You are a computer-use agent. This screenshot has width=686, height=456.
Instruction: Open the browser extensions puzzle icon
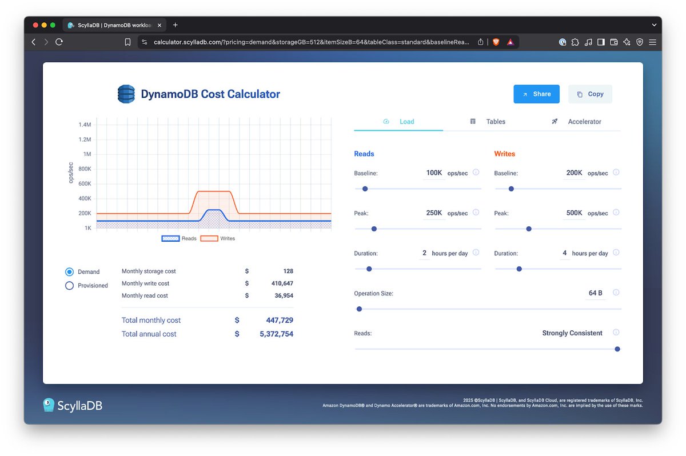pos(575,42)
